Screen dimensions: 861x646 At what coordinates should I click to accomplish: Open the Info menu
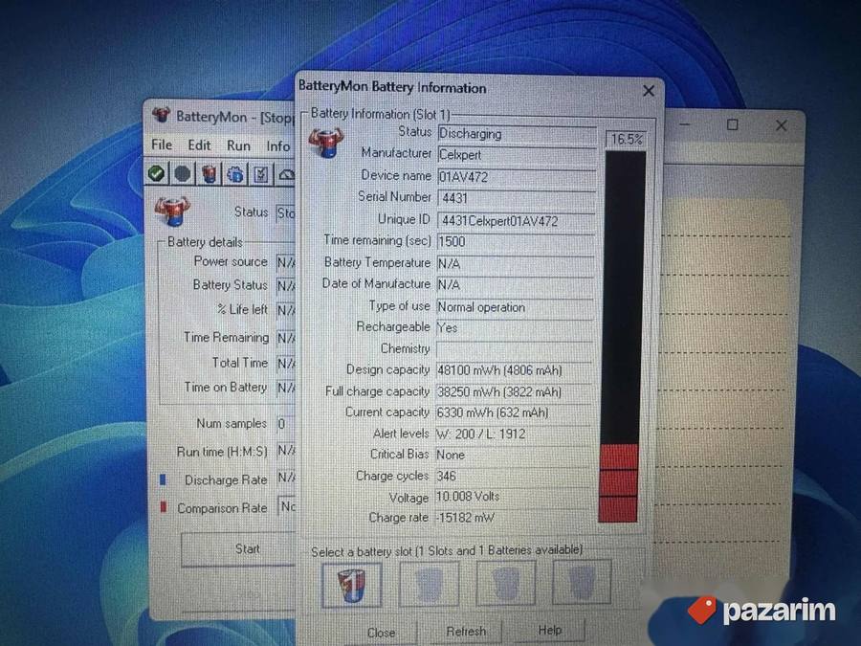coord(277,146)
